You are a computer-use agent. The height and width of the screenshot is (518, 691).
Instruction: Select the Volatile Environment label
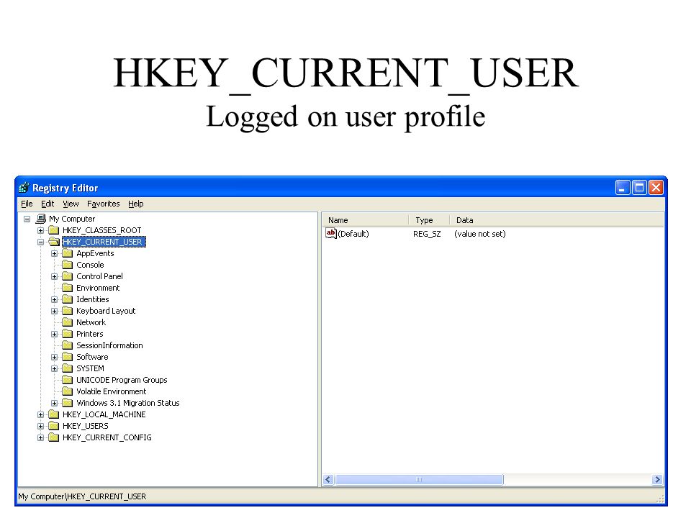[111, 391]
